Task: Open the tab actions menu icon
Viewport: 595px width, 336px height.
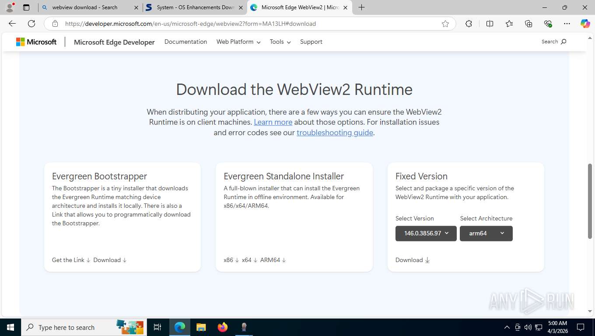Action: coord(26,7)
